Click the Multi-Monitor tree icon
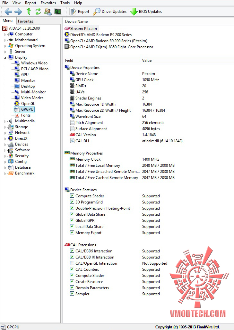The height and width of the screenshot is (330, 234). (17, 92)
